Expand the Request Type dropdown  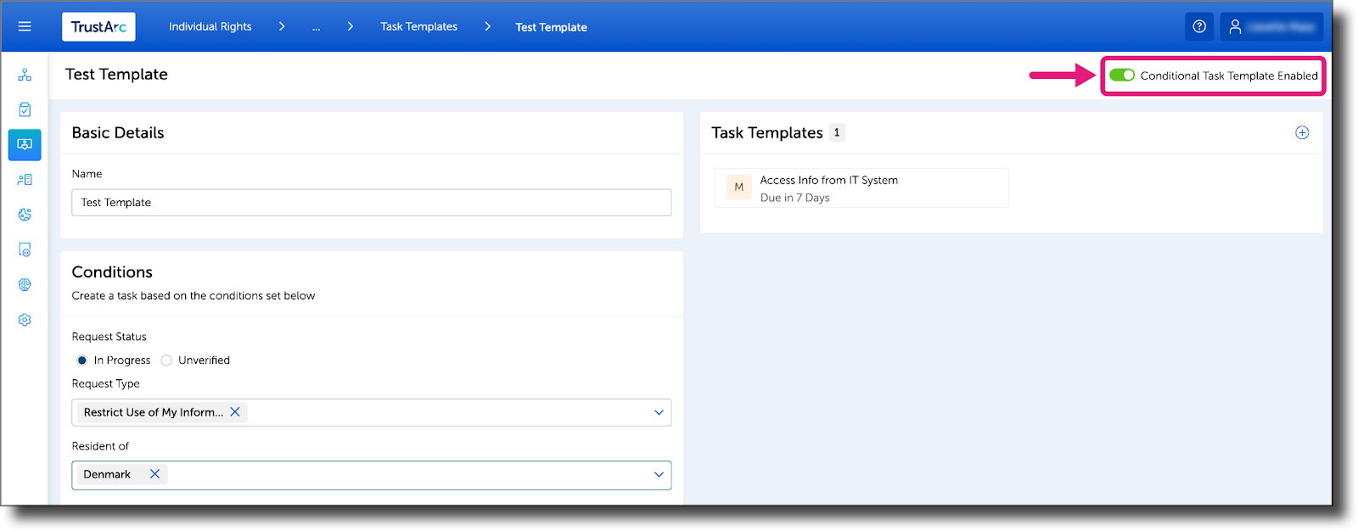pos(659,412)
